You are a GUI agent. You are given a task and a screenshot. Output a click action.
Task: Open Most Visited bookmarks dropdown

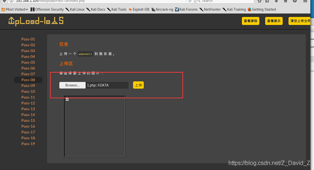(x=15, y=9)
